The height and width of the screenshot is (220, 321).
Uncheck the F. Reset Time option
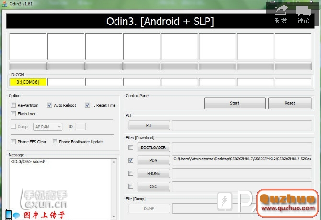point(87,105)
